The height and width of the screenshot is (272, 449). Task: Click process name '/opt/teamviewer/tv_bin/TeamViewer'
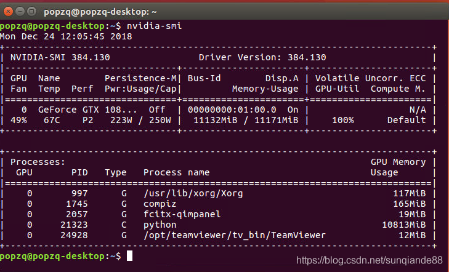point(235,236)
